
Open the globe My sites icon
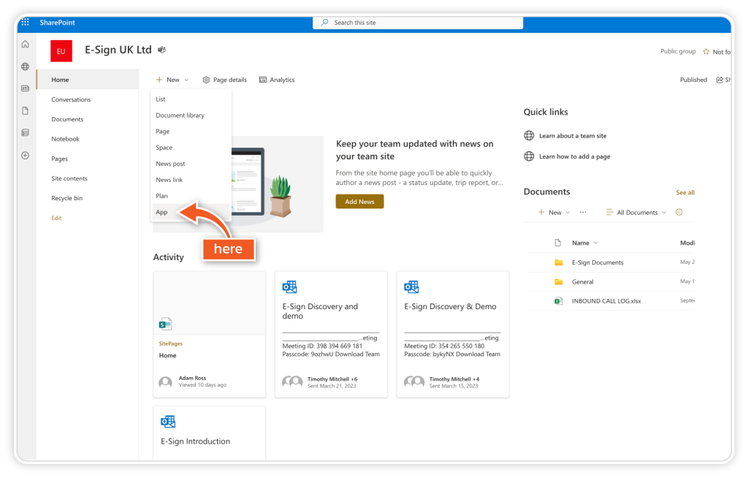(x=26, y=67)
